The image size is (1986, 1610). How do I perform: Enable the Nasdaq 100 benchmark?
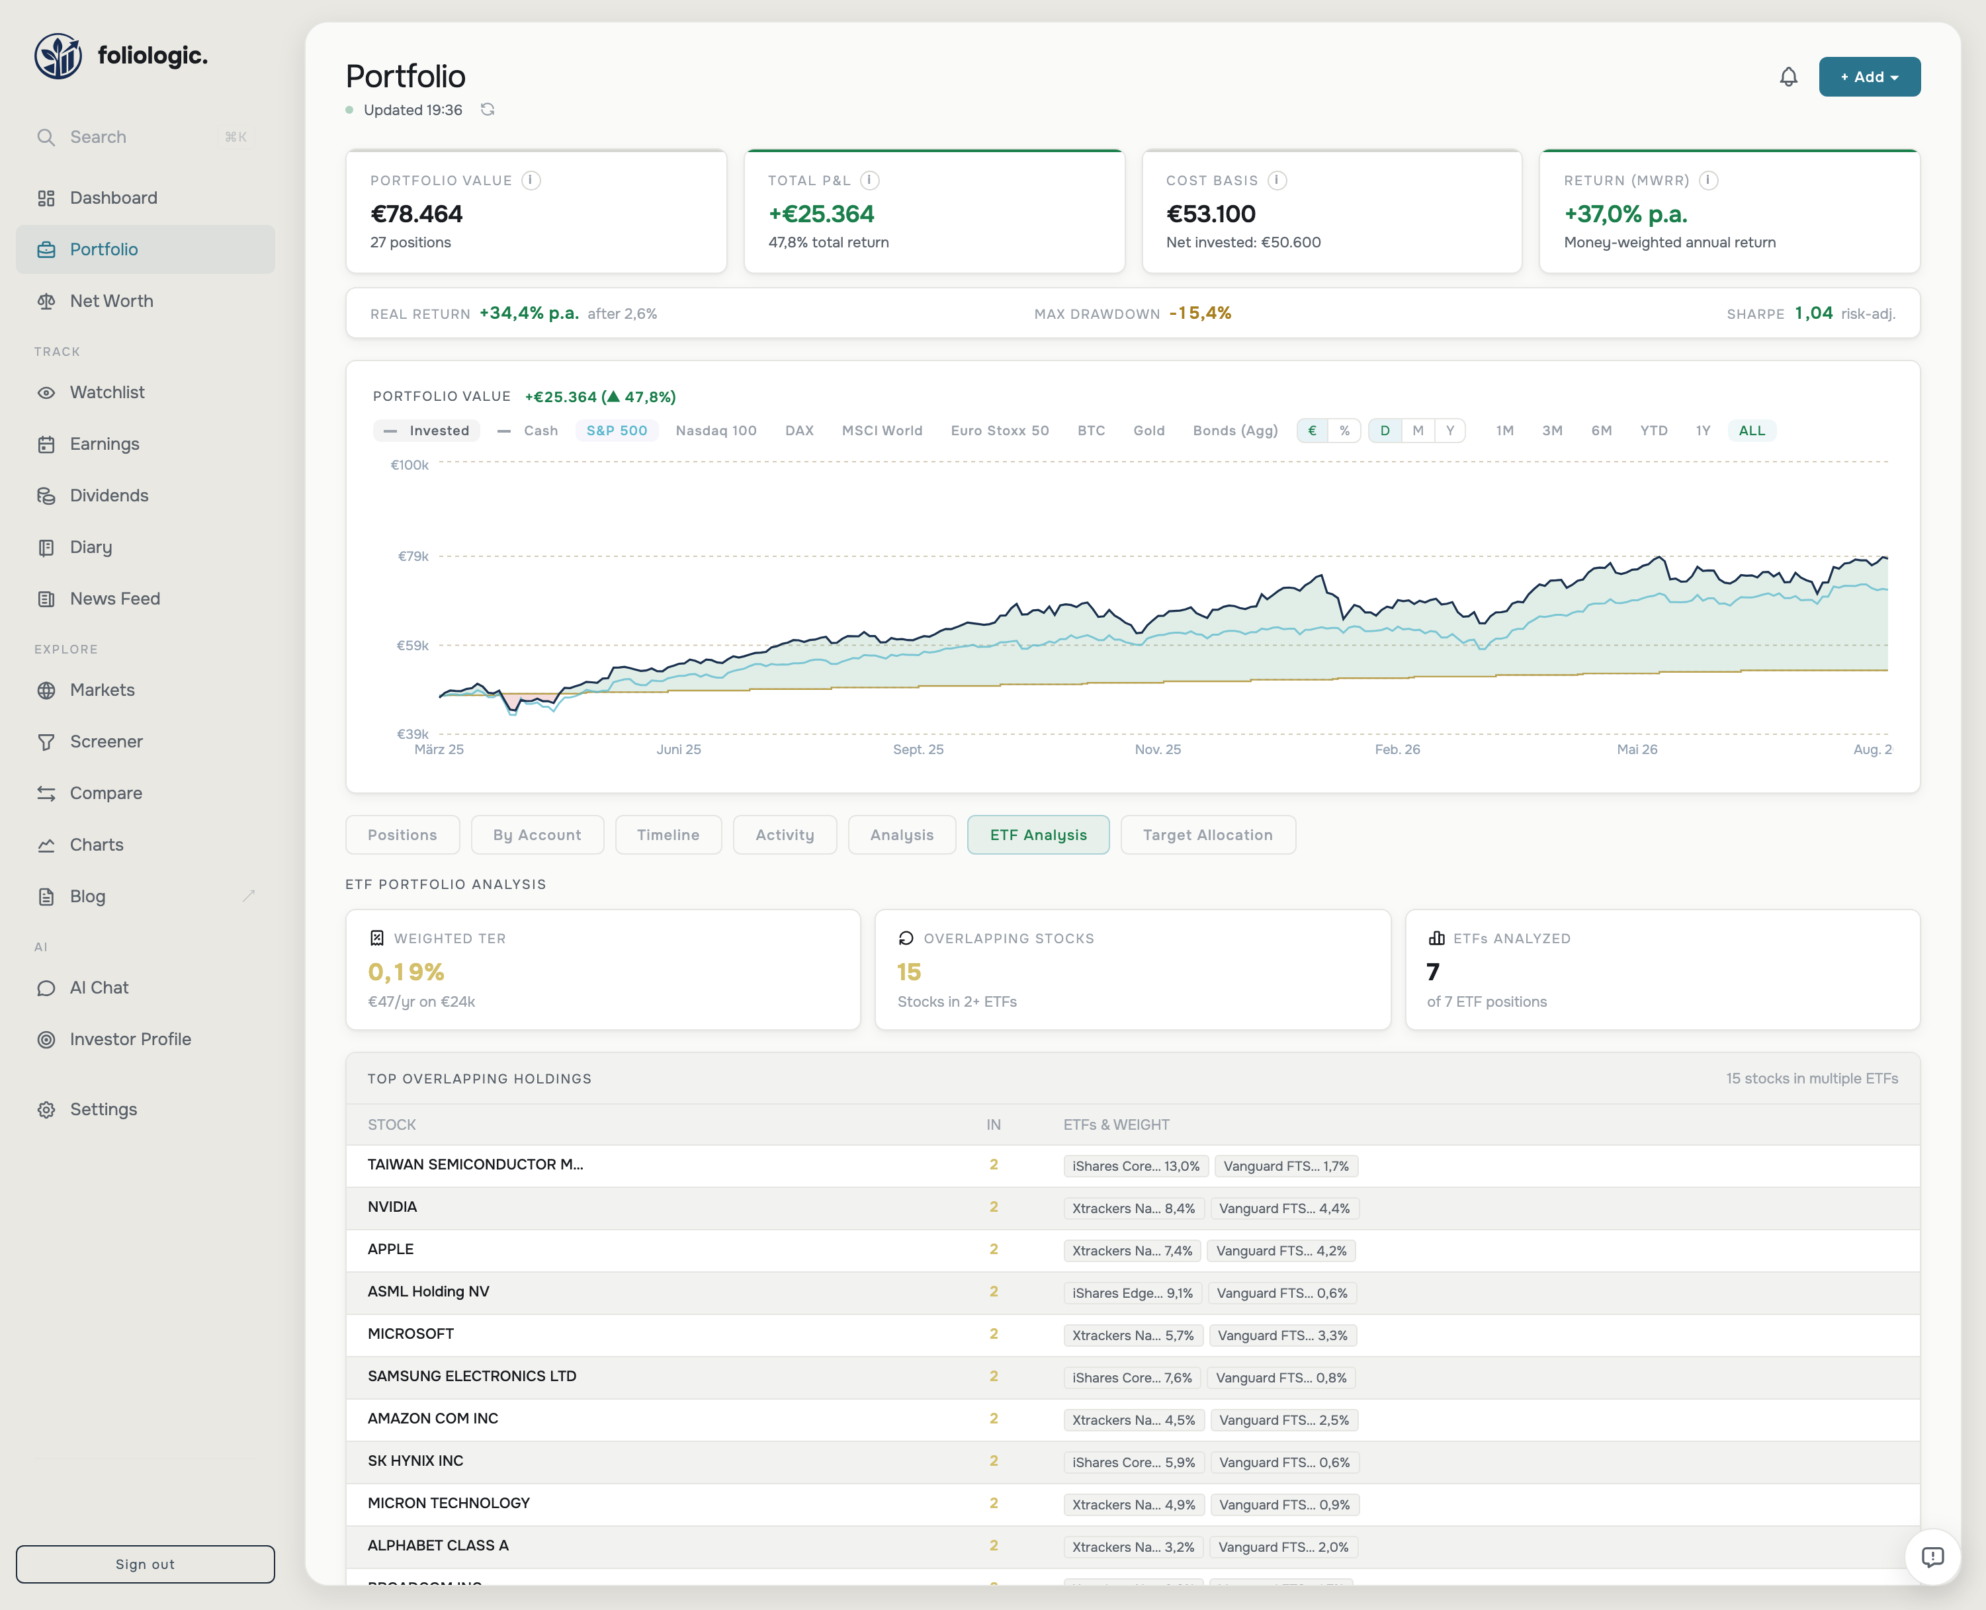[x=716, y=431]
